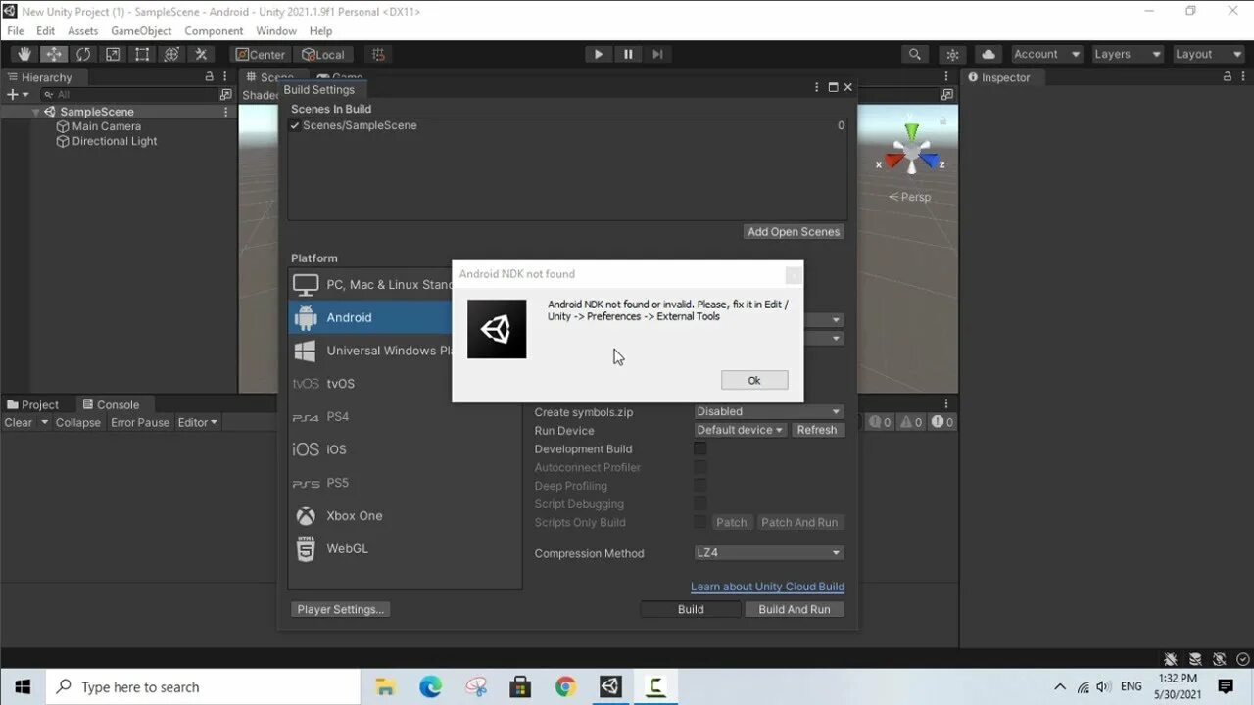Select PC, Mac & Linux Standalone platform
Screen dimensions: 1254x705
(370, 284)
